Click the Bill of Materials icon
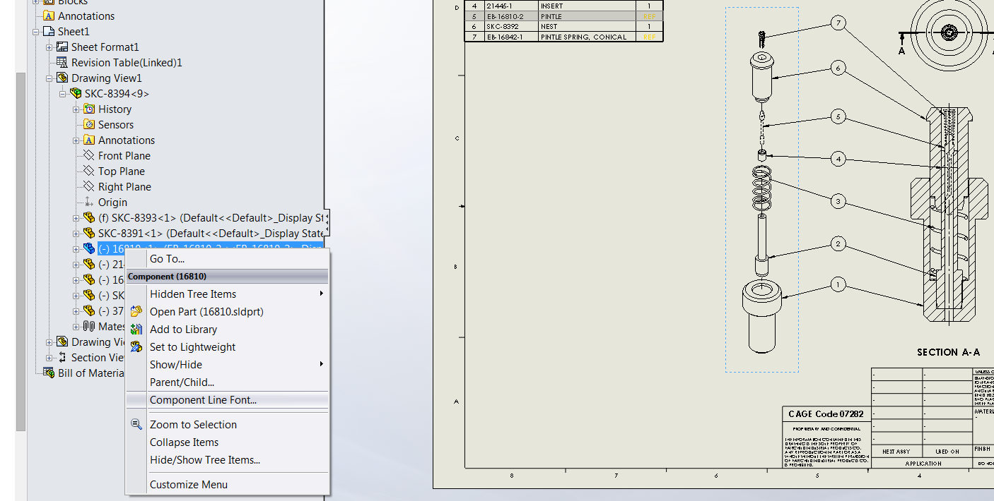Image resolution: width=994 pixels, height=501 pixels. (x=49, y=373)
